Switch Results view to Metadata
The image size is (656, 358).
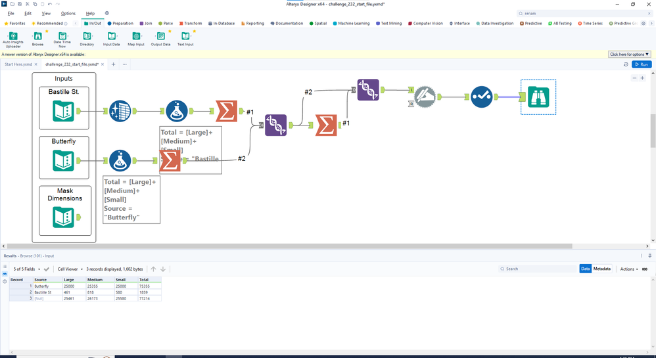tap(601, 269)
